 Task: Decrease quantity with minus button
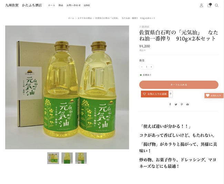pyautogui.click(x=142, y=67)
